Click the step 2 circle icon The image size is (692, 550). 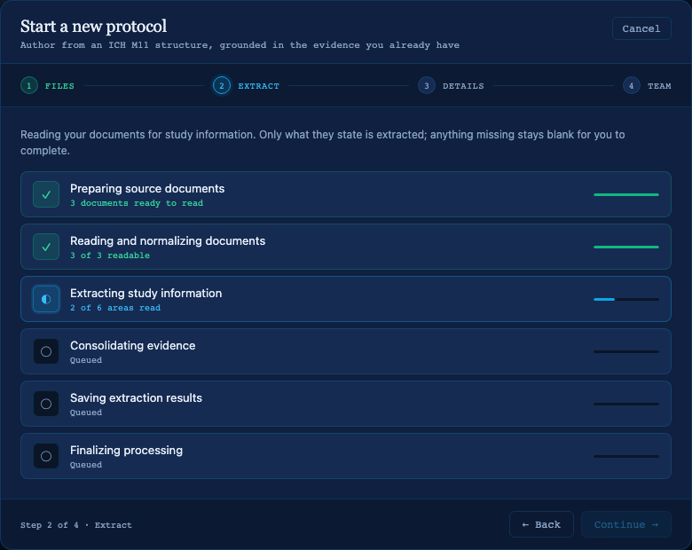[x=222, y=86]
